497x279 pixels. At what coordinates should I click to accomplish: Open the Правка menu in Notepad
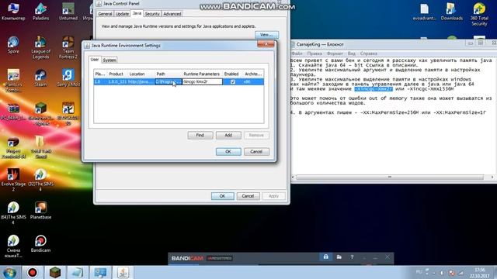[x=315, y=53]
